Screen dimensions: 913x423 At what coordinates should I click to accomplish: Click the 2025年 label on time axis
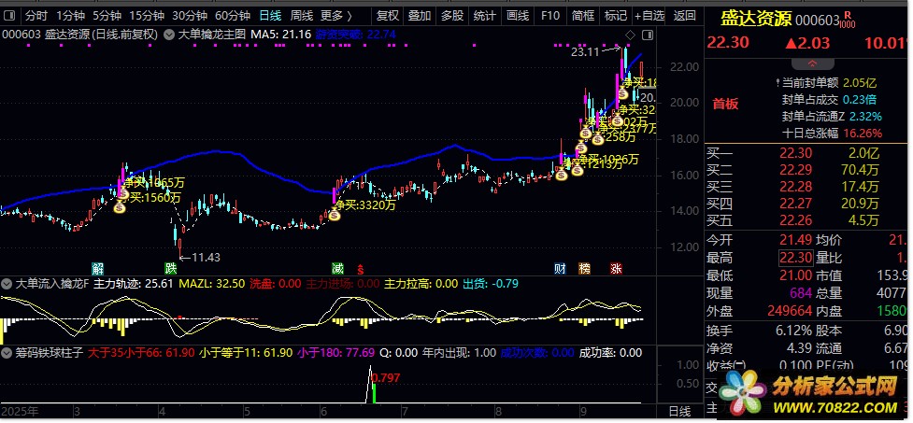tap(20, 412)
